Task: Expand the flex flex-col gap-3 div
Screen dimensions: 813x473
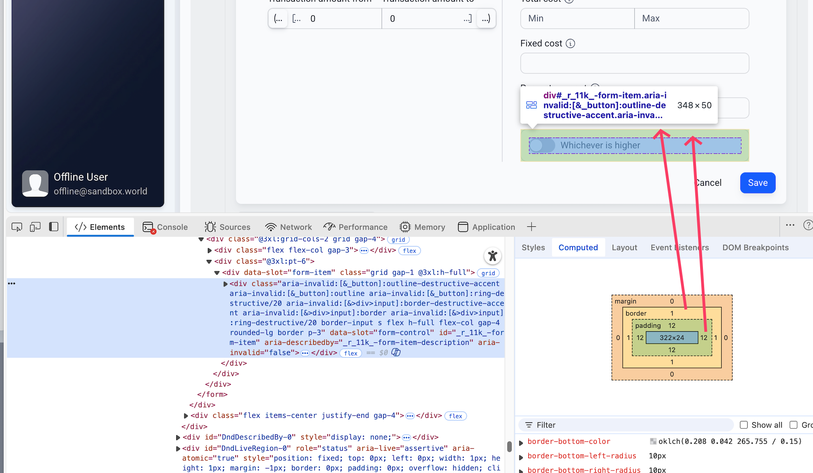Action: (210, 250)
